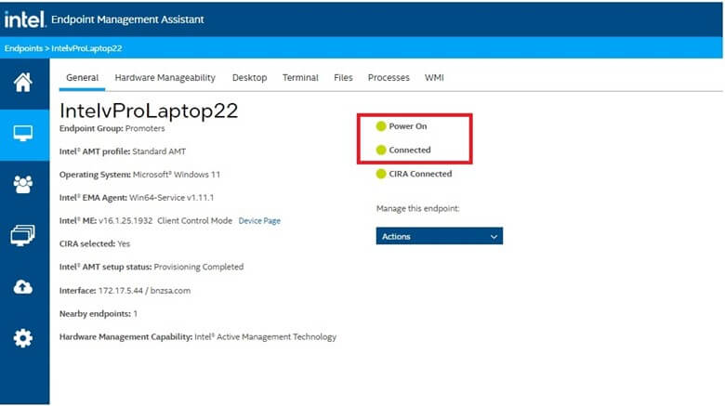Click the IntelvProLaptop22 breadcrumb
Screen dimensions: 725x406
(86, 48)
